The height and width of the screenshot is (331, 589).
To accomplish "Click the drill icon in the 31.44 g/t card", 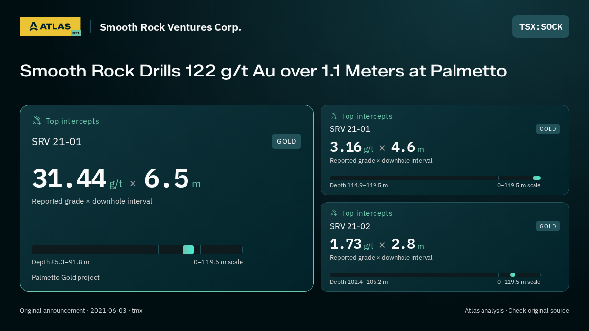I will click(x=37, y=120).
